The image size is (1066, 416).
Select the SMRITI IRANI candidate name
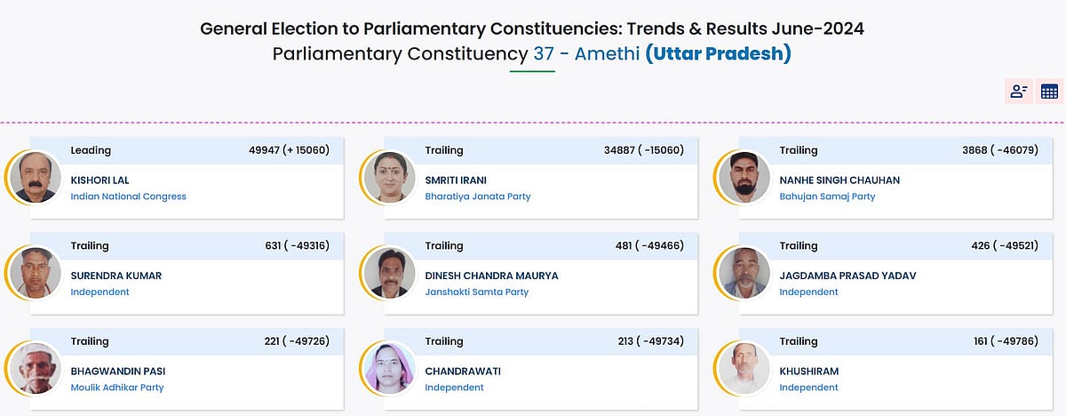[456, 180]
